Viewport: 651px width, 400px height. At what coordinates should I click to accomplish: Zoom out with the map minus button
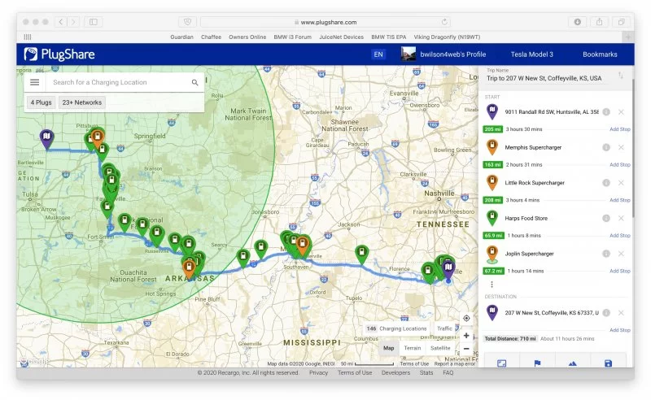click(x=465, y=349)
